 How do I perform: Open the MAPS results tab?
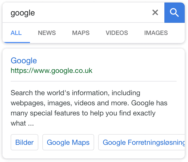pyautogui.click(x=81, y=33)
